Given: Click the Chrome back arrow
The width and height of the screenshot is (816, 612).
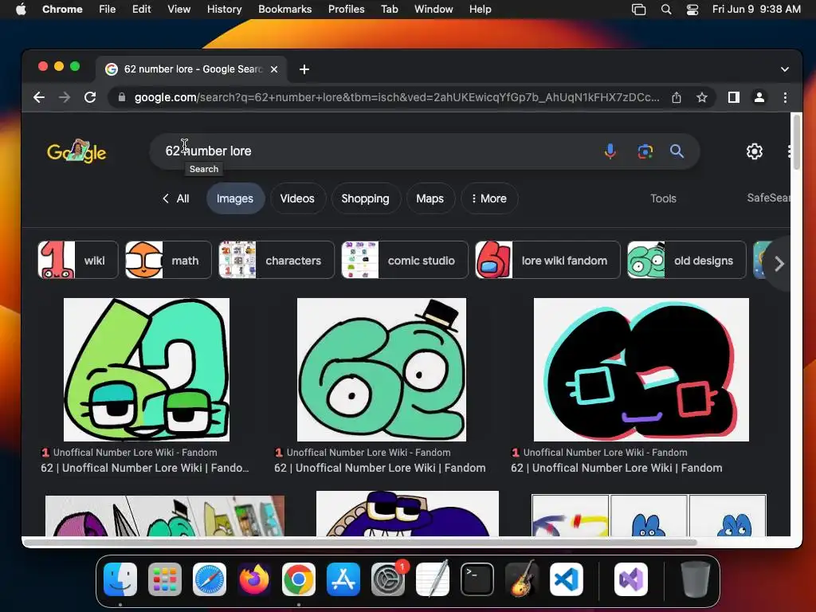Looking at the screenshot, I should click(39, 97).
